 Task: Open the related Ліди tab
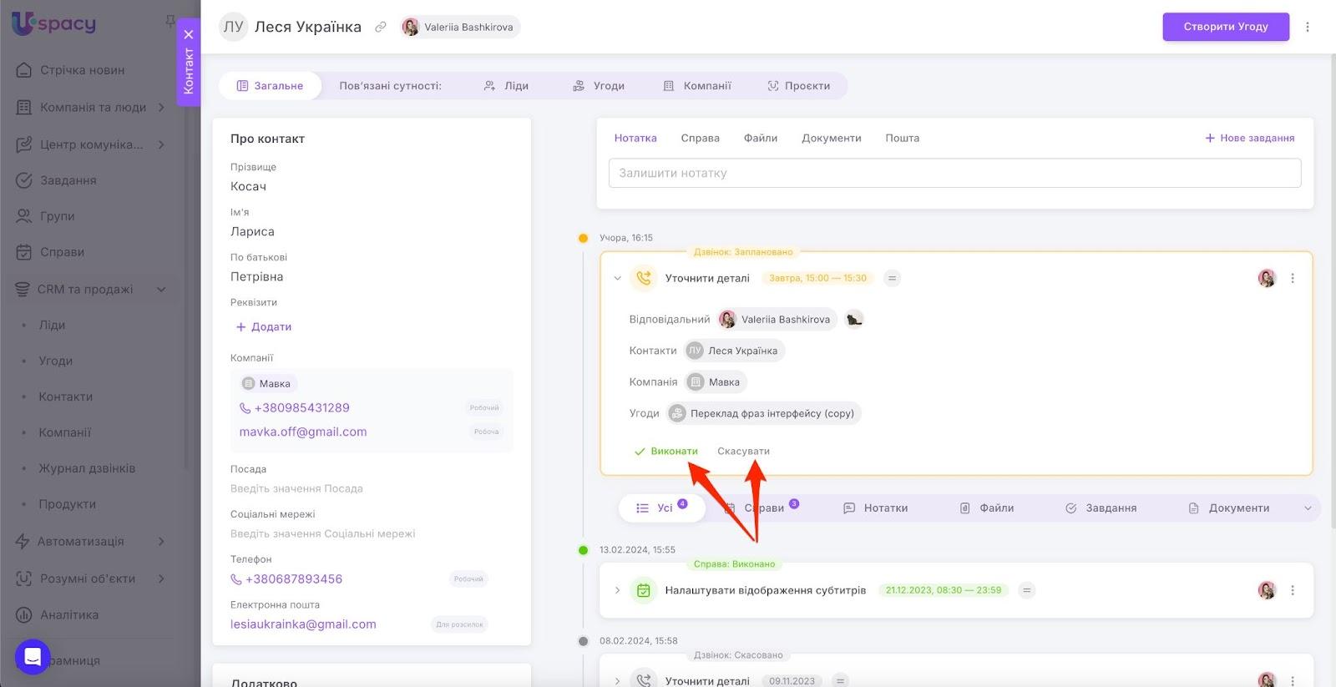point(506,86)
